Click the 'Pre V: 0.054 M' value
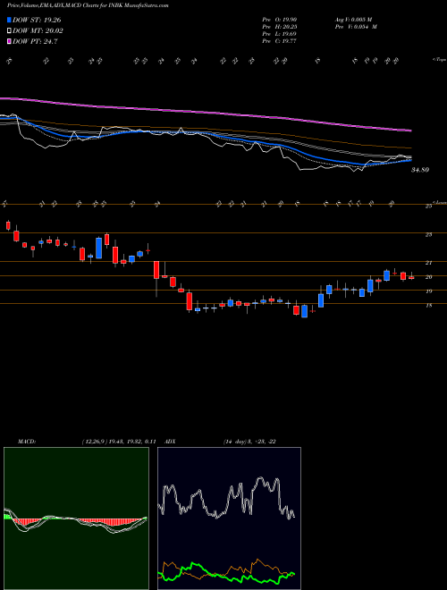The image size is (447, 590). (x=356, y=27)
